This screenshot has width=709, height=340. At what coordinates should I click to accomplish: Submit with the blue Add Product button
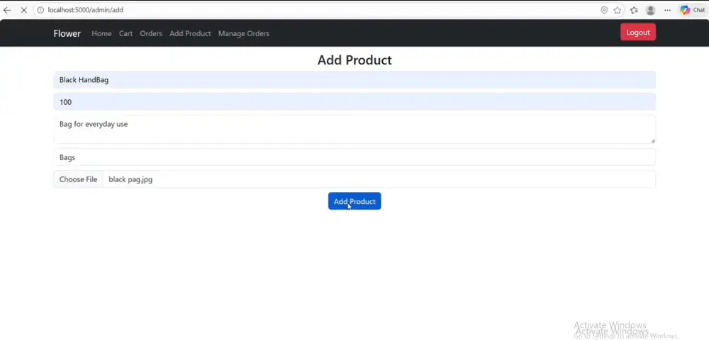pyautogui.click(x=354, y=201)
